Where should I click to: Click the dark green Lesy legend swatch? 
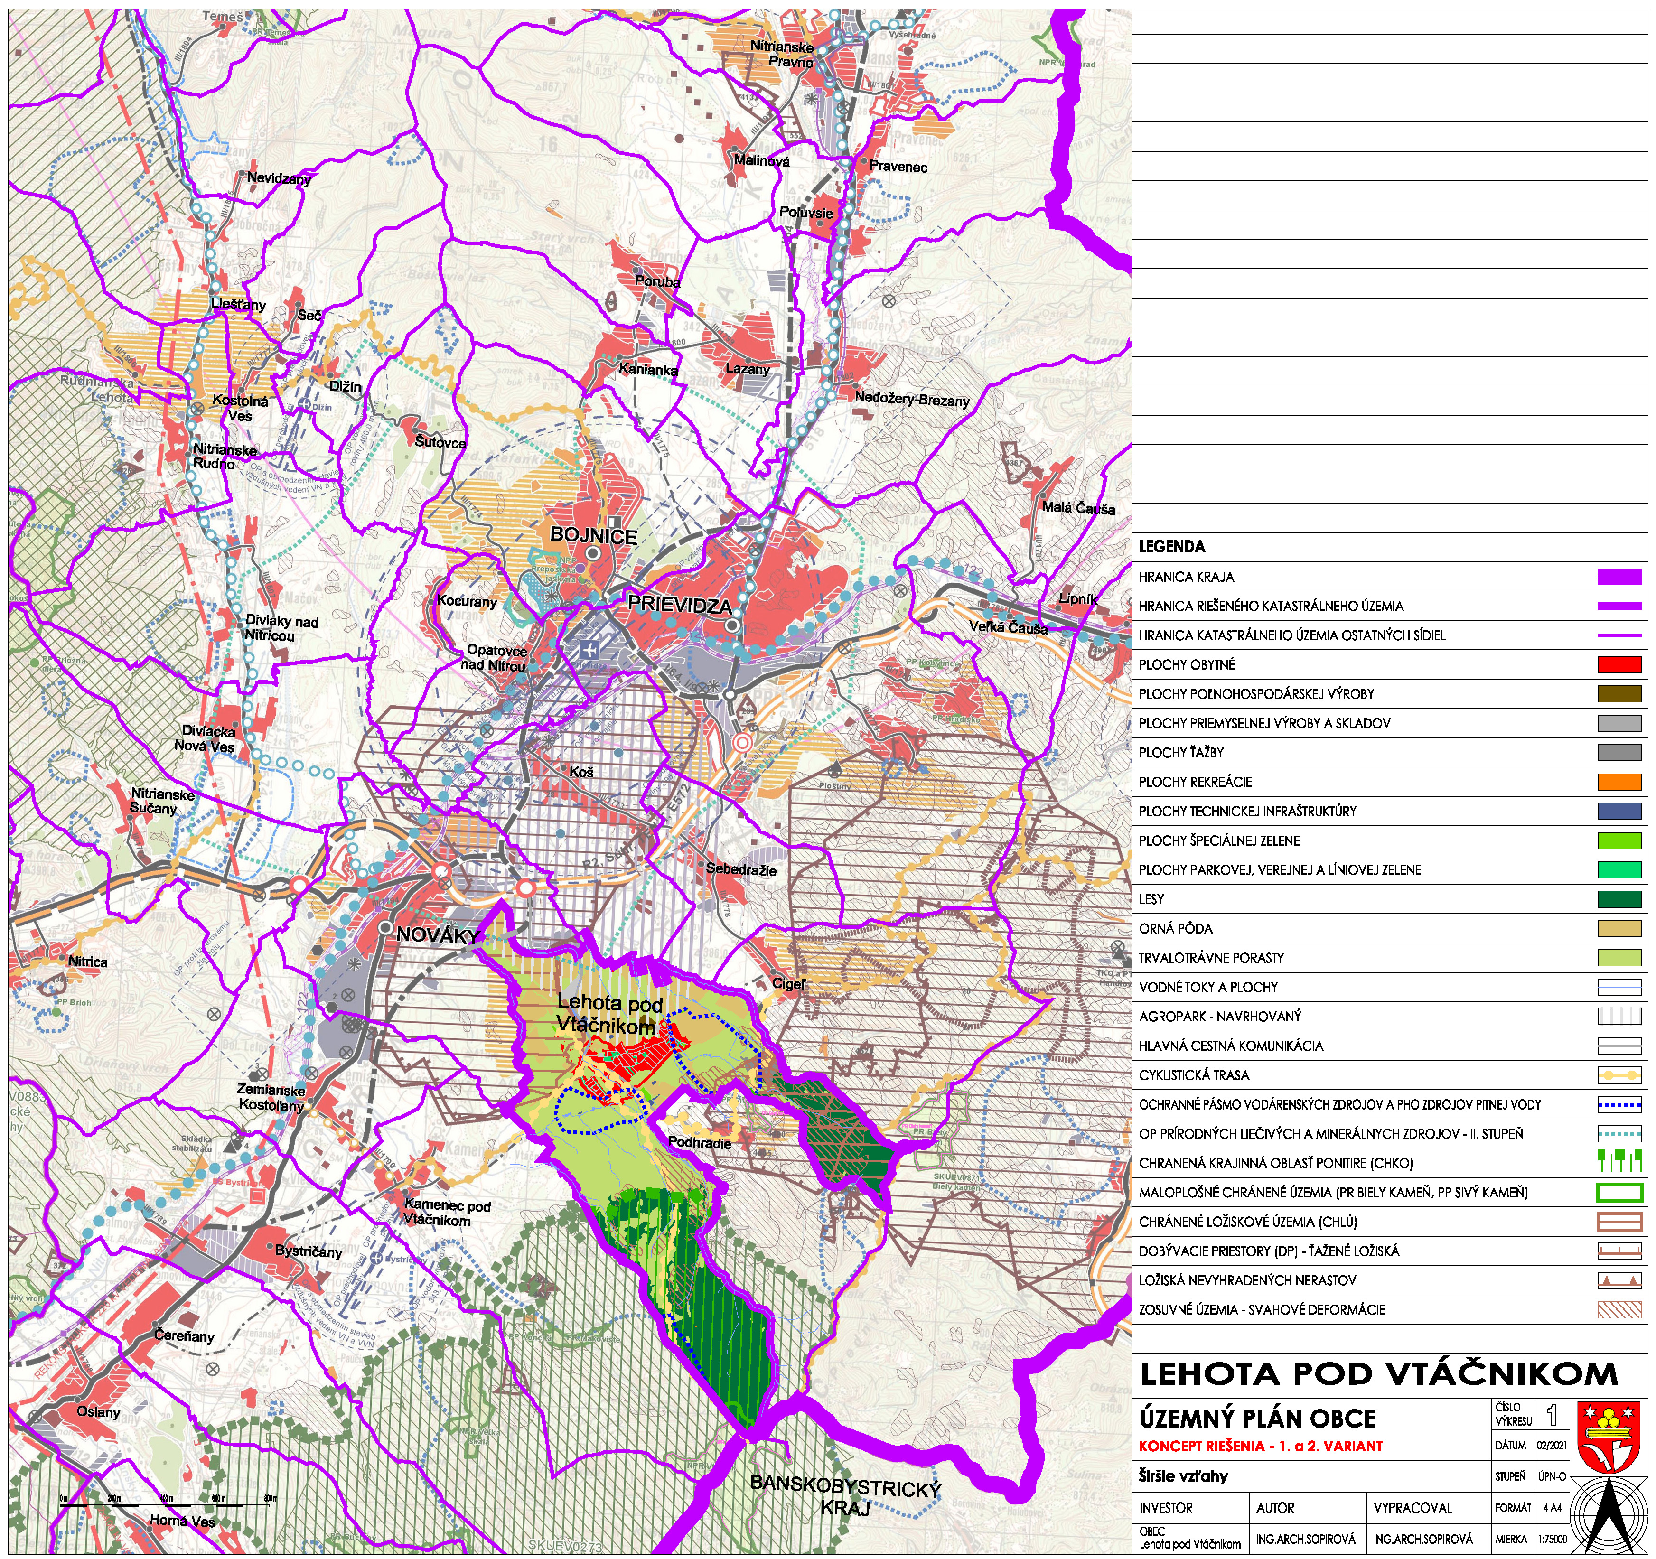coord(1619,899)
